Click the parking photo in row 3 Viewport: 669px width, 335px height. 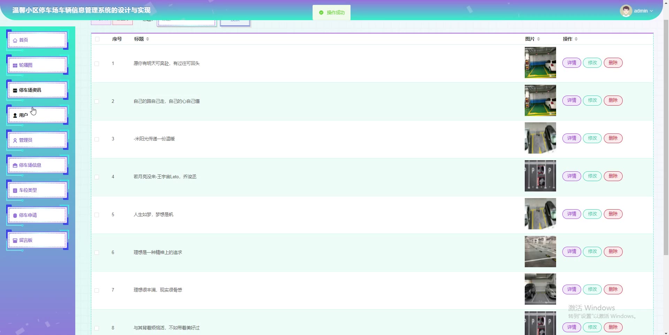pos(540,138)
